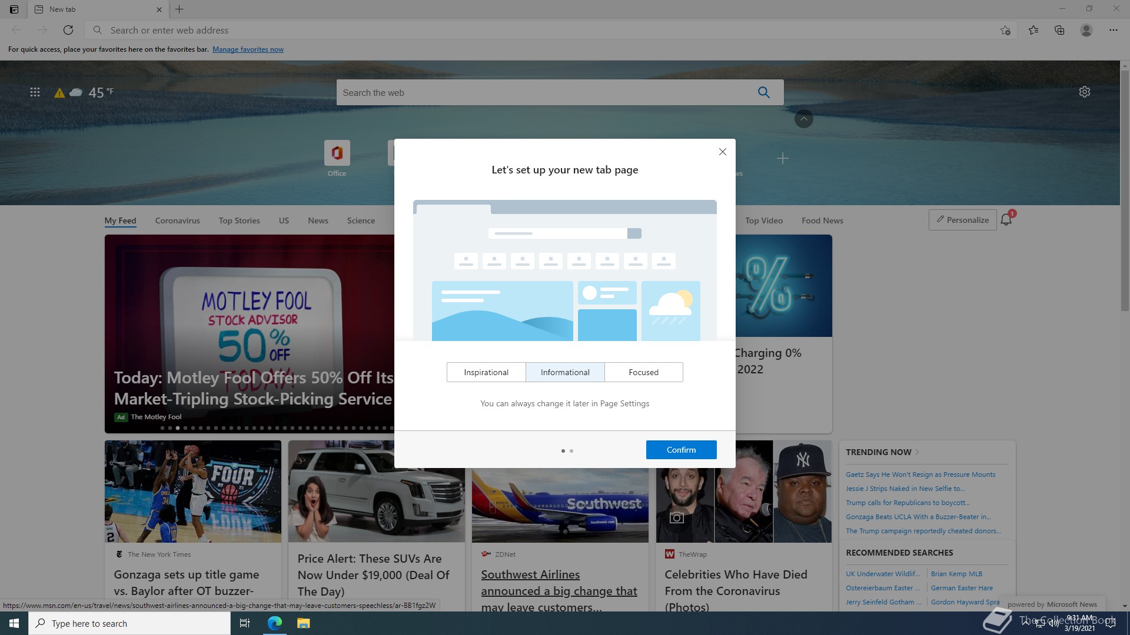Select the Focused layout option

pos(644,372)
